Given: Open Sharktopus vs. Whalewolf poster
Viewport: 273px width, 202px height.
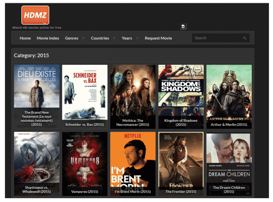Looking at the screenshot, I should 37,164.
